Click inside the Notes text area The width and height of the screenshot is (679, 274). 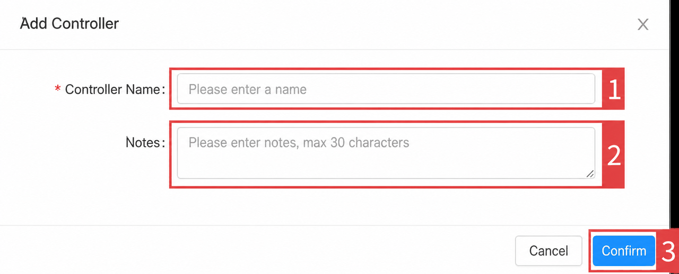[386, 153]
